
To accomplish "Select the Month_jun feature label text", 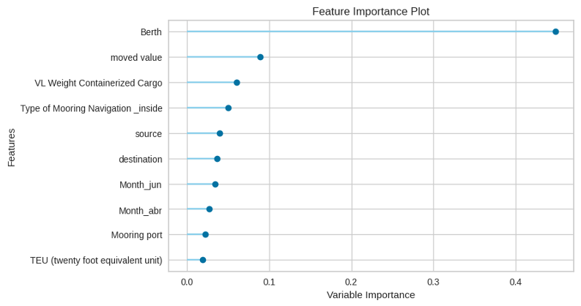I will tap(141, 184).
